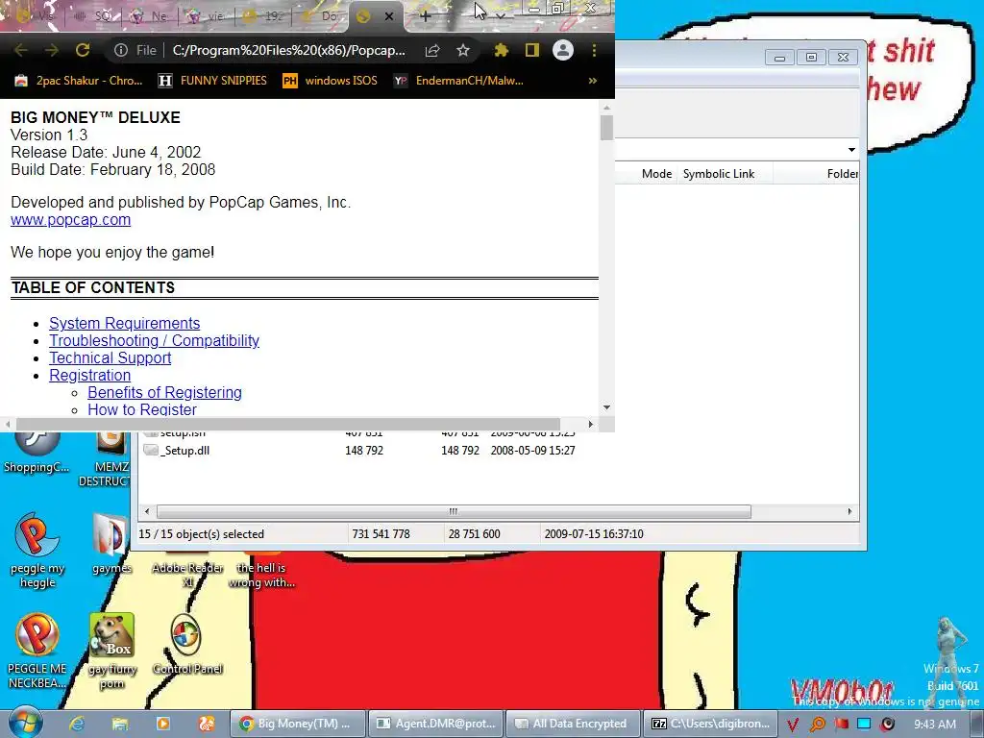This screenshot has width=984, height=738.
Task: Open the 'gaymes' desktop folder
Action: point(111,544)
